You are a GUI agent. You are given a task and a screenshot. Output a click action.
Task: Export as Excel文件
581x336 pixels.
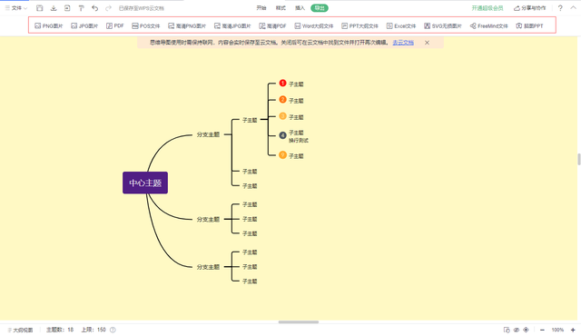point(401,26)
